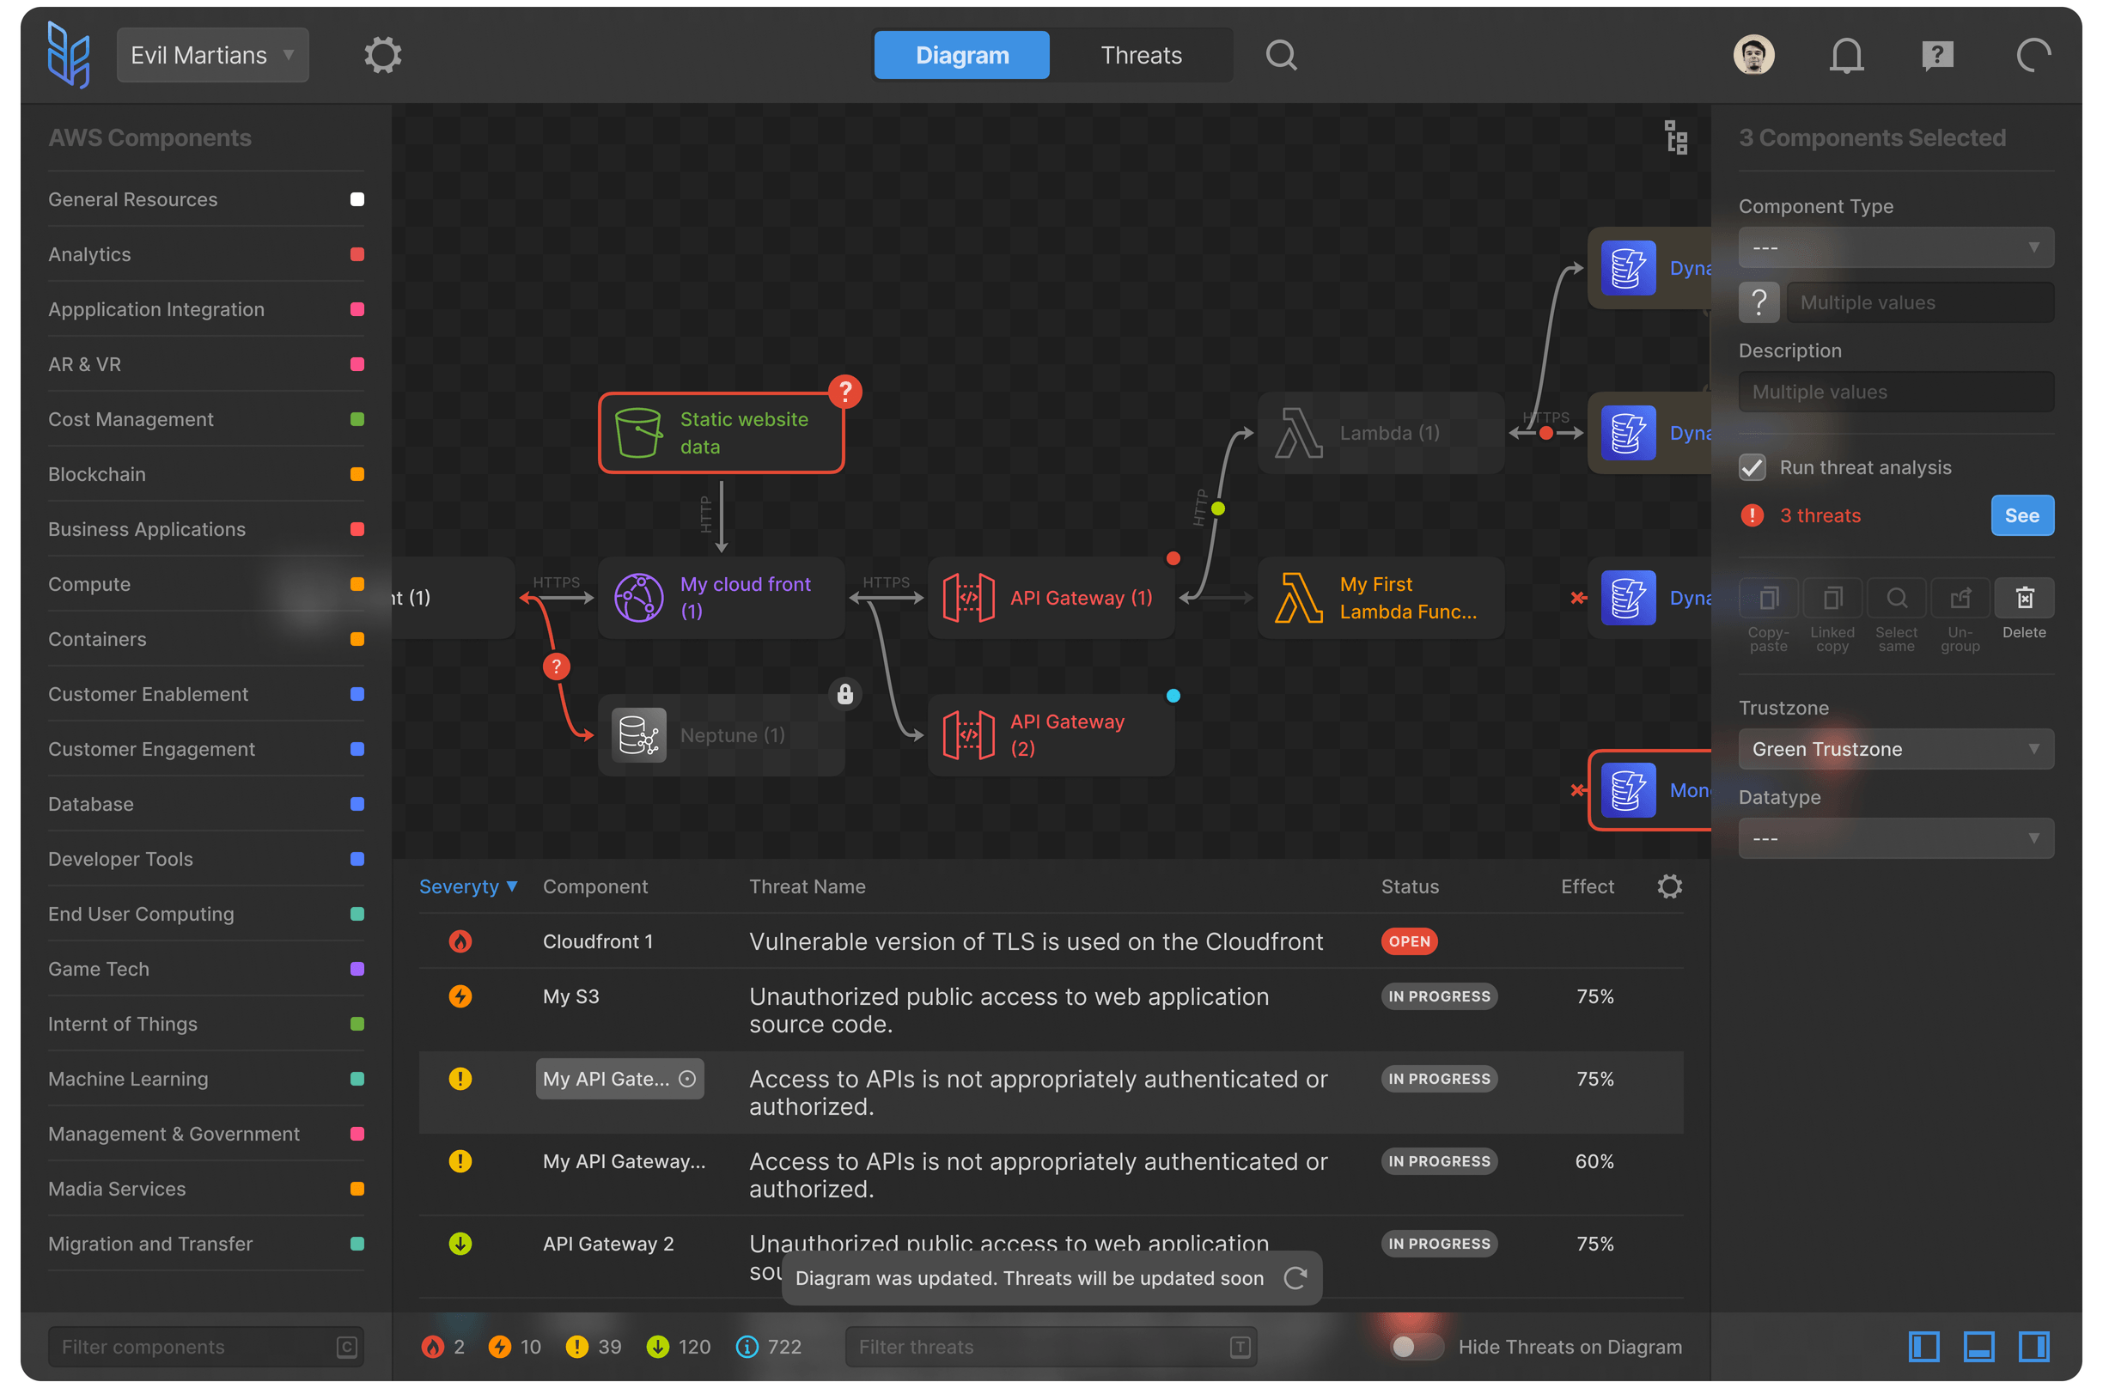Toggle info severity filter count 722
This screenshot has height=1388, width=2103.
click(768, 1347)
